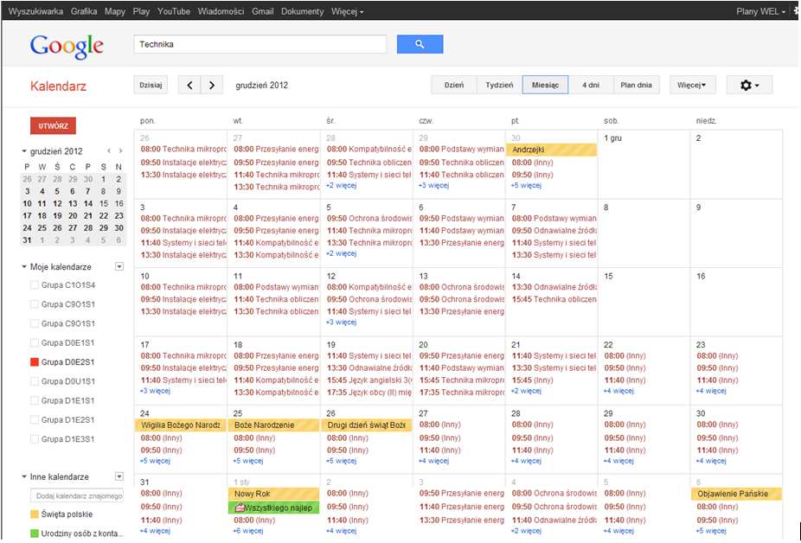
Task: Open Inne kalendarze dropdown menu
Action: coord(119,476)
